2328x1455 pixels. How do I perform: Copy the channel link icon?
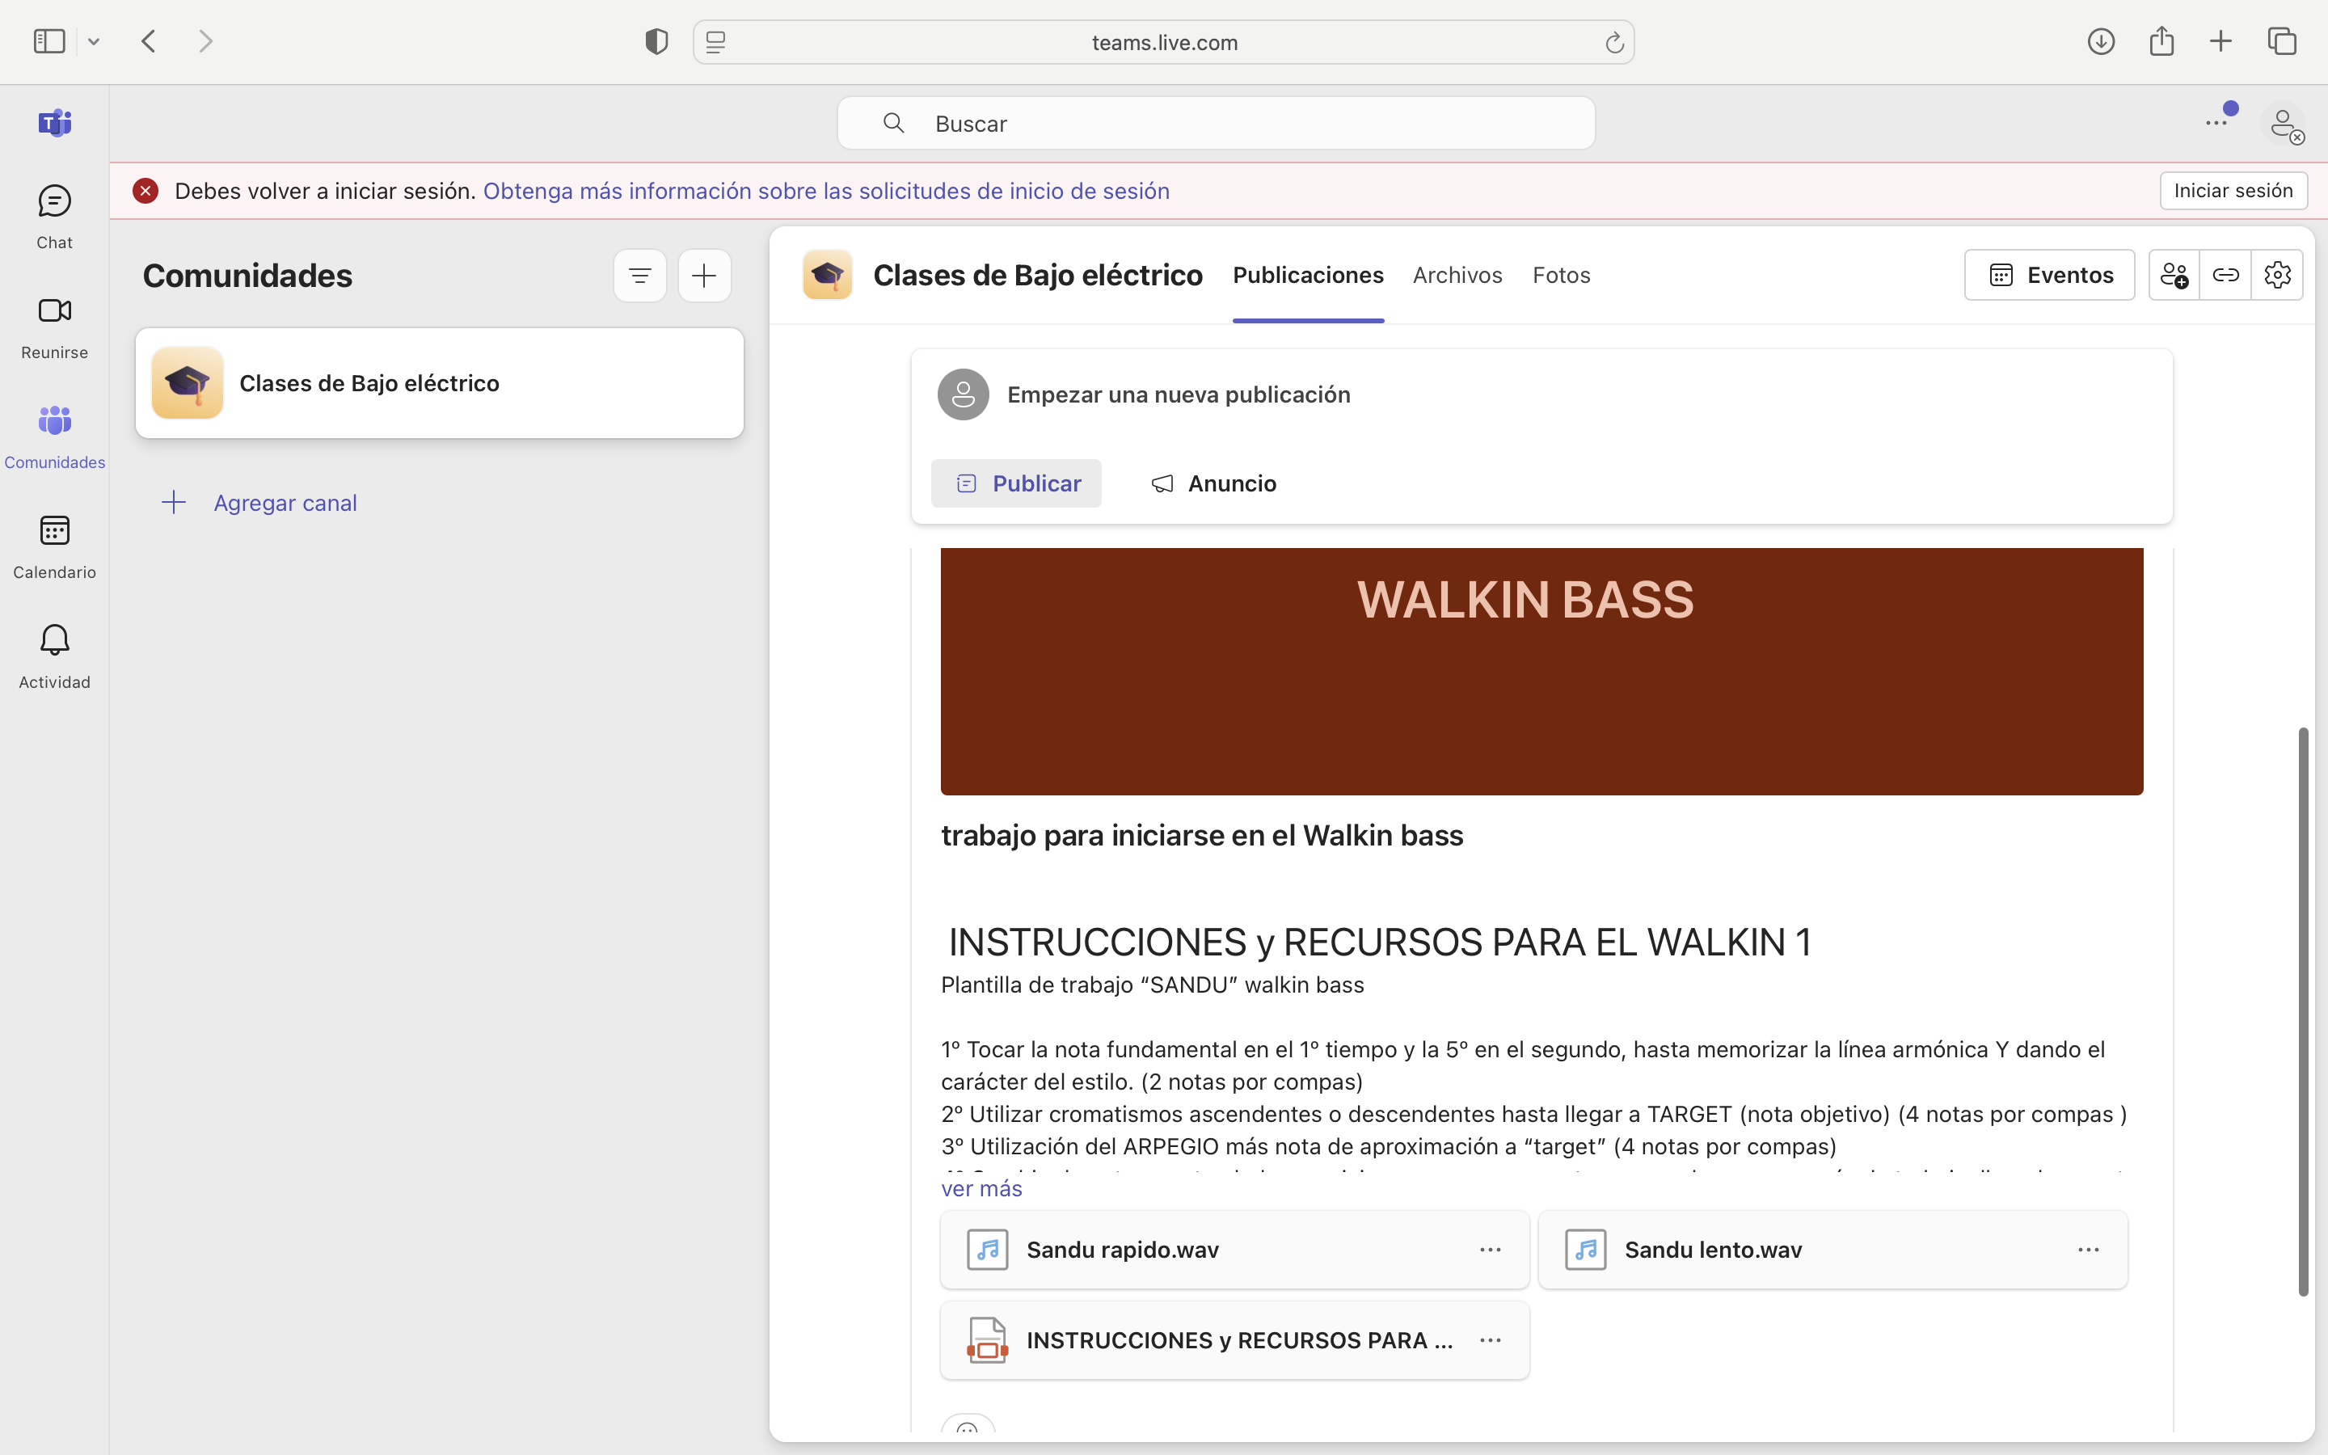2225,274
